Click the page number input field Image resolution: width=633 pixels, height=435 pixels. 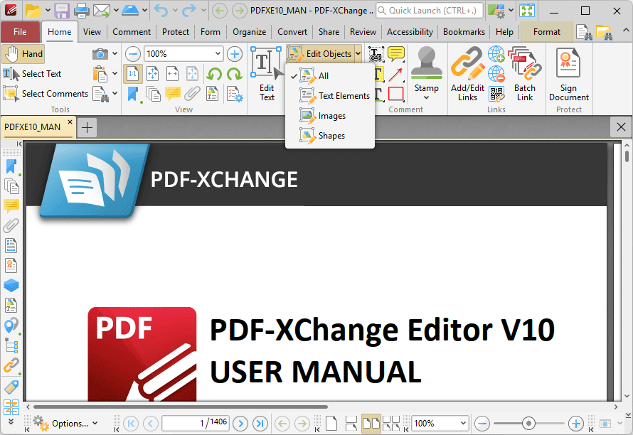[x=196, y=423]
